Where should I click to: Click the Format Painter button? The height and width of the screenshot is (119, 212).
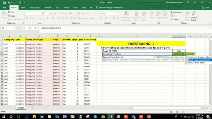coord(15,20)
